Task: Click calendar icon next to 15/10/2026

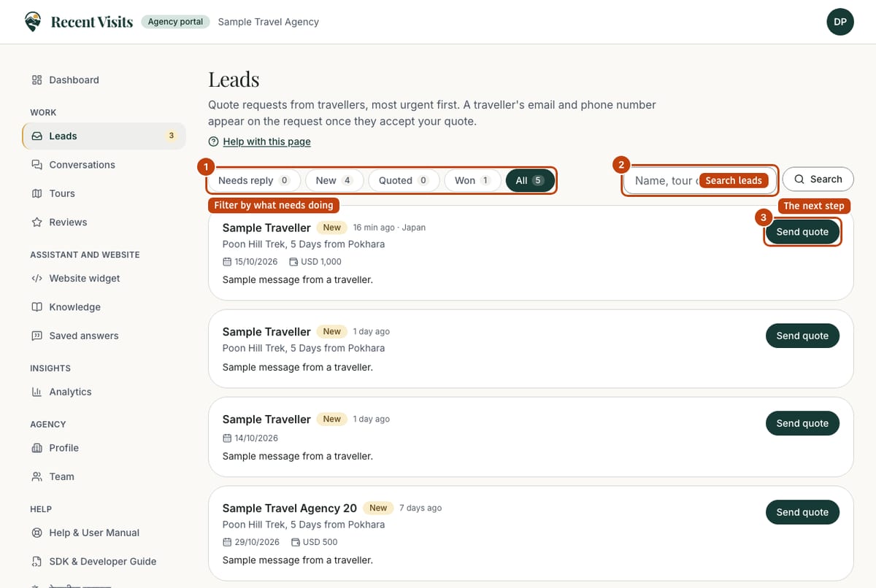Action: point(227,262)
